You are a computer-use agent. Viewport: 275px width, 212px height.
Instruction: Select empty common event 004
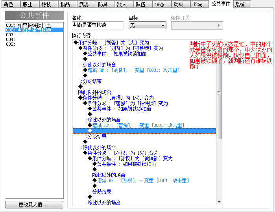34,39
